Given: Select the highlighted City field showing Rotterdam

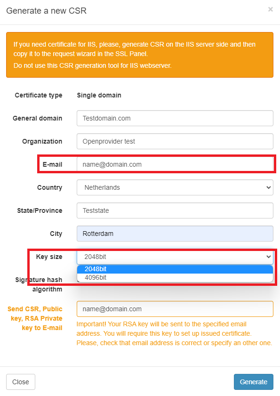Looking at the screenshot, I should (x=175, y=234).
